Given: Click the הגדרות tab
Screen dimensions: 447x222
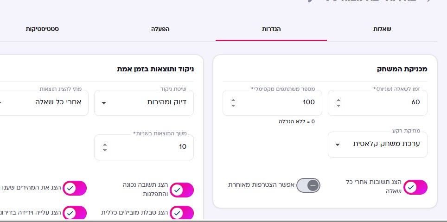Looking at the screenshot, I should 271,29.
